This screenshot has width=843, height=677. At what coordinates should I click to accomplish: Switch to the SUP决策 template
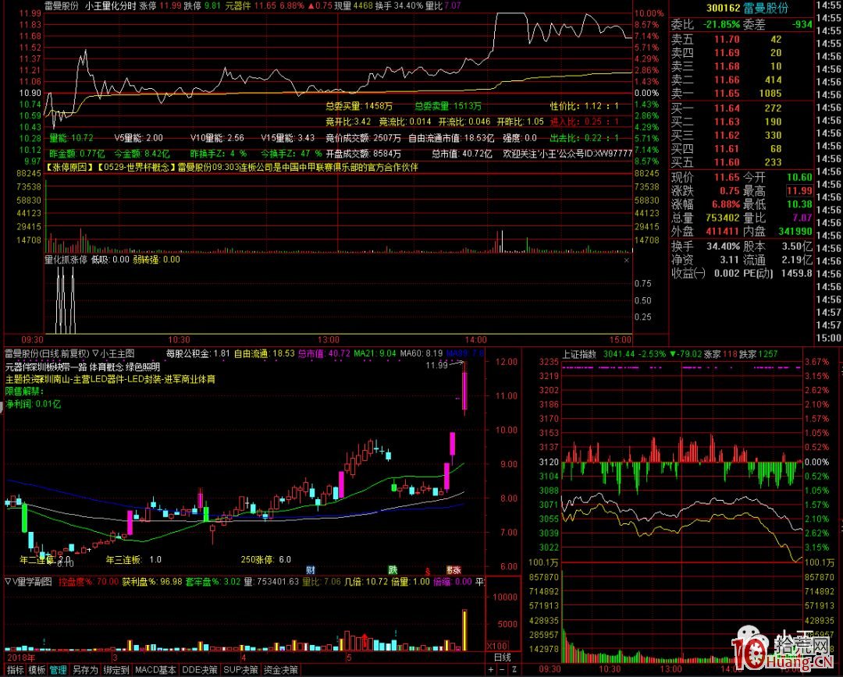[240, 670]
